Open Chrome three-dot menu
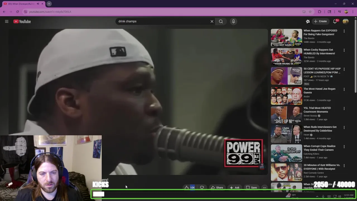Viewport: 357px width, 201px height. coord(352,12)
